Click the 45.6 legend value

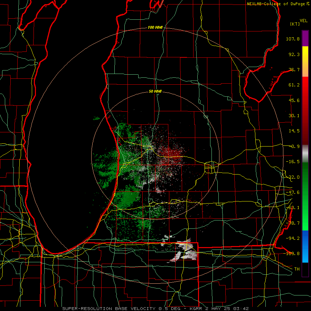(294, 100)
